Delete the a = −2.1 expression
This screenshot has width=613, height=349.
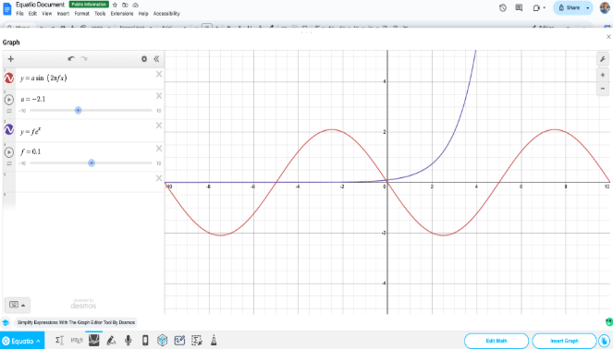point(159,96)
